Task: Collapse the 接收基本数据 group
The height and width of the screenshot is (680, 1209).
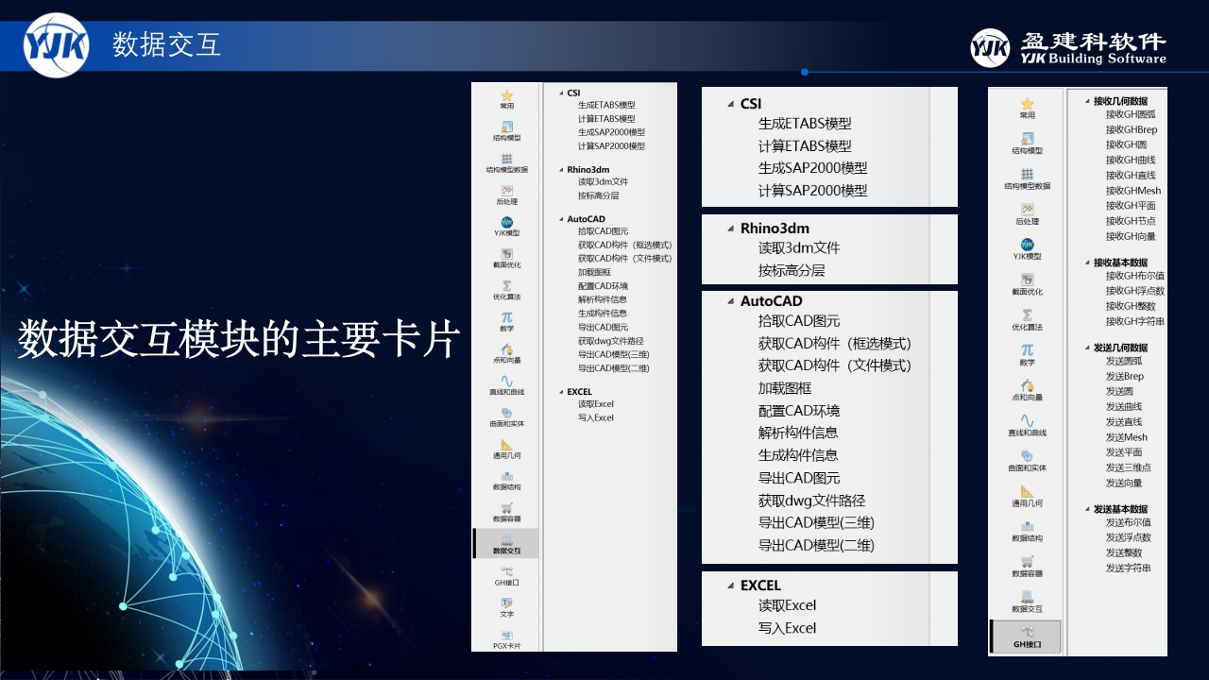Action: point(1085,263)
